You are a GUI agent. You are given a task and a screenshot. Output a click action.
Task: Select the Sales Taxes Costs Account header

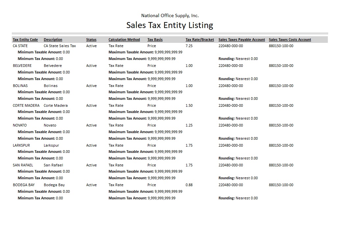[x=290, y=40]
